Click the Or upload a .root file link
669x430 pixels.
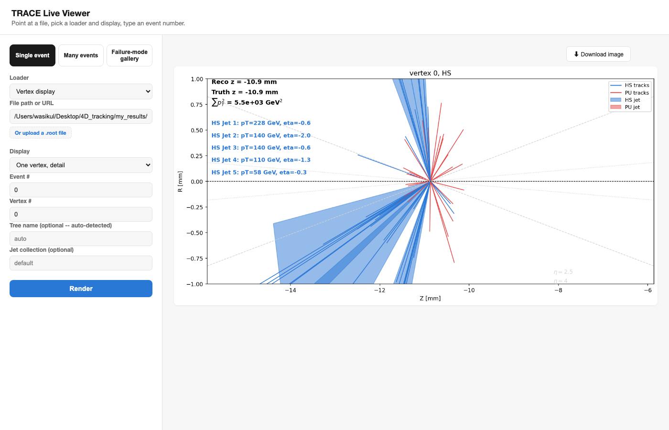click(x=41, y=133)
